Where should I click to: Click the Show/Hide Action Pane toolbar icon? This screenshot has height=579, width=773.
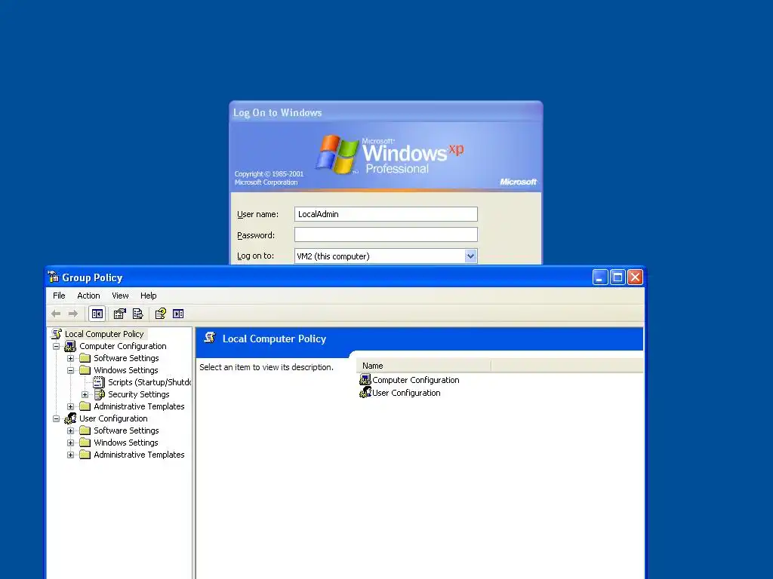[x=178, y=314]
